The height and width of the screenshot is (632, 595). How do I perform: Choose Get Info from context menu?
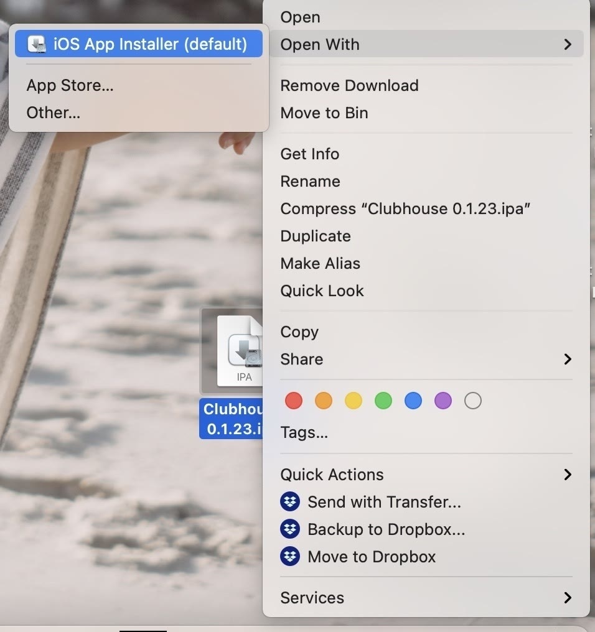[x=310, y=154]
